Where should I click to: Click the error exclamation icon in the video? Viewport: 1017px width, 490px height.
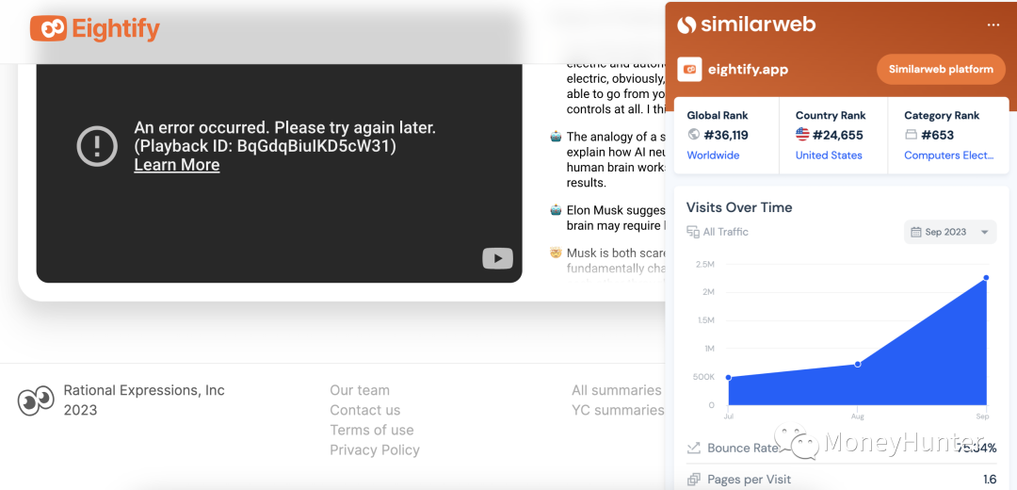coord(97,146)
